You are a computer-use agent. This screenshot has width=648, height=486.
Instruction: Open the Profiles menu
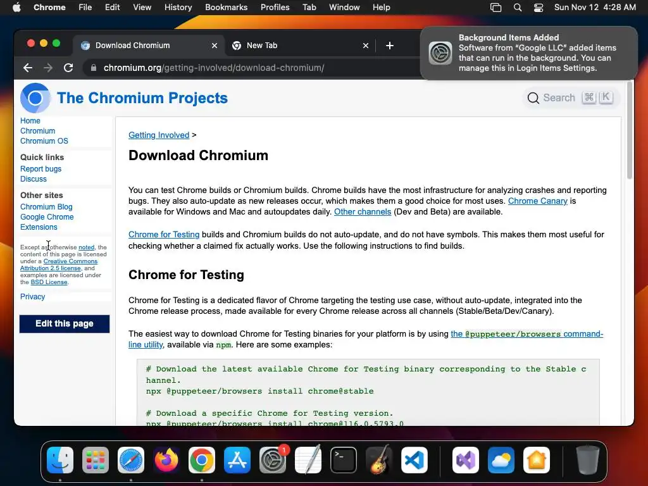pyautogui.click(x=275, y=8)
